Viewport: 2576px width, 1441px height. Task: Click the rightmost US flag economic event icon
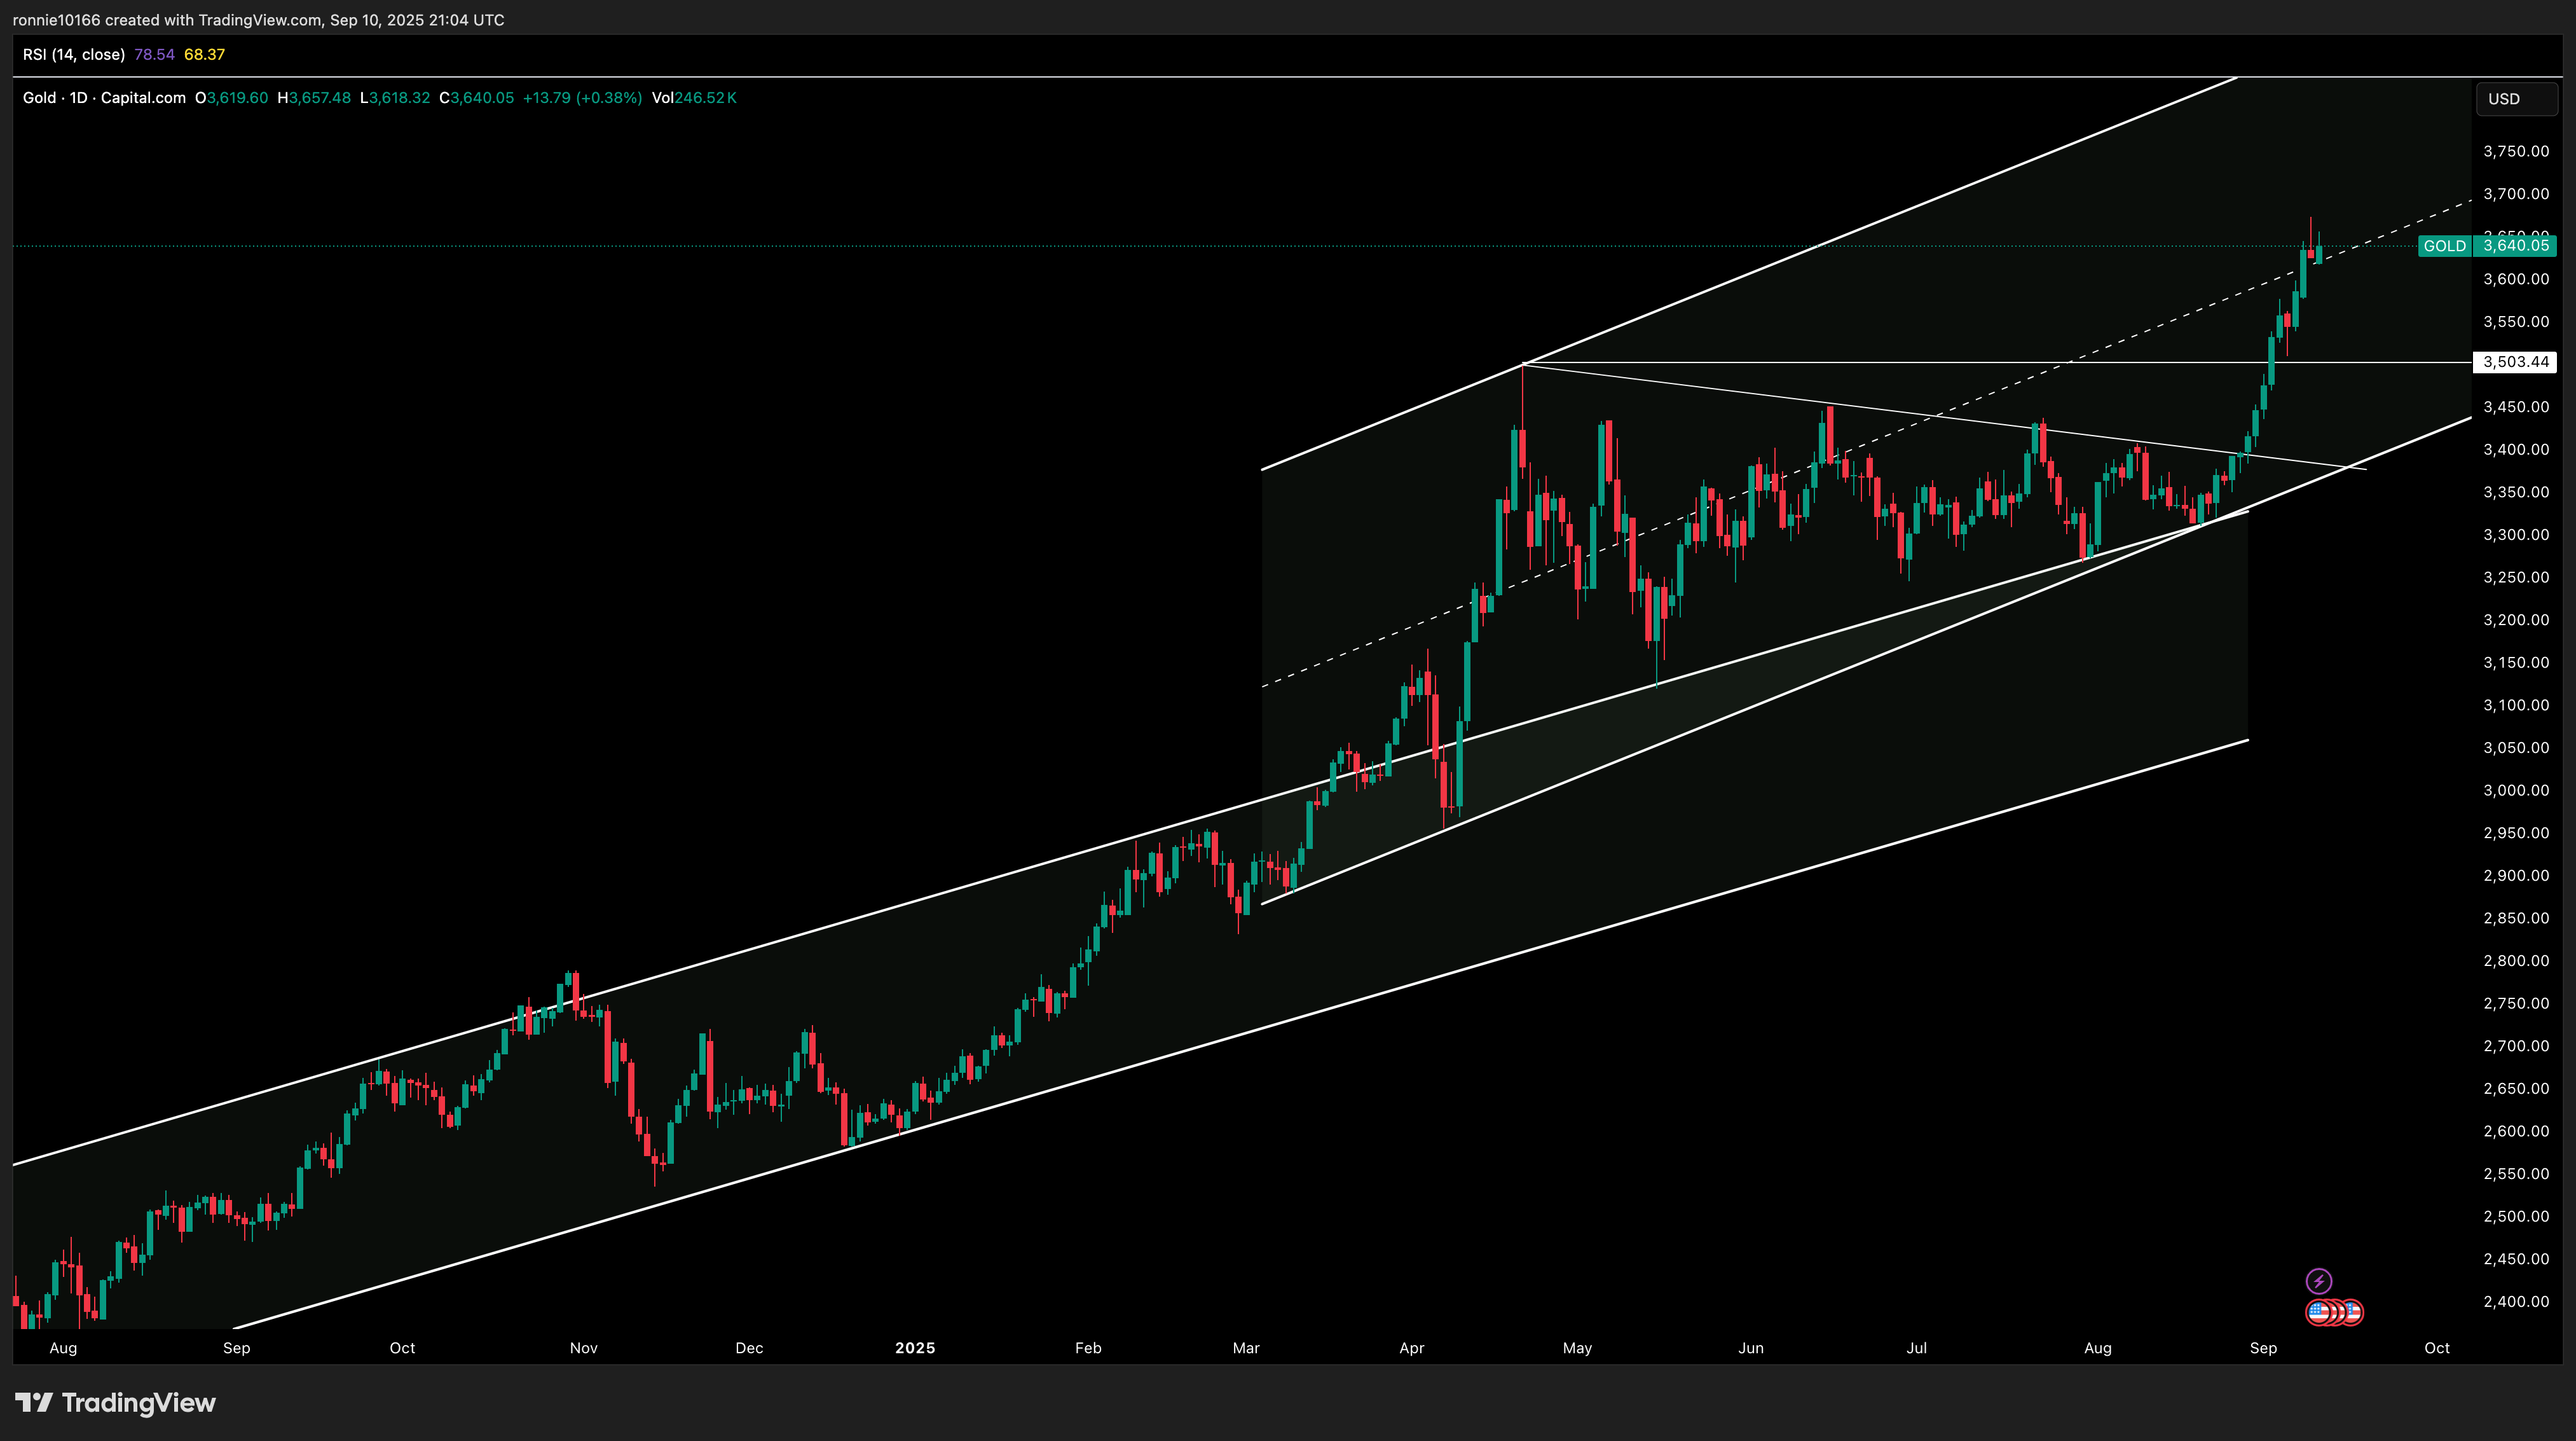[2353, 1312]
